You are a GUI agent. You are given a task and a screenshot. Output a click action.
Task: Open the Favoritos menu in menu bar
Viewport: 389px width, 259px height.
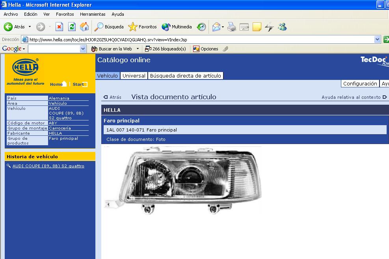pyautogui.click(x=65, y=15)
